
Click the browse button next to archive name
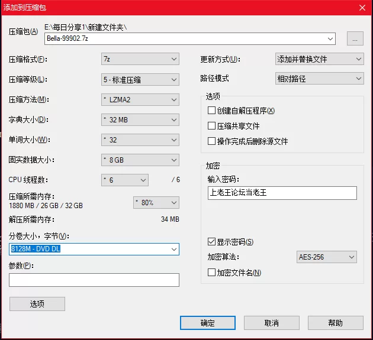click(x=355, y=38)
